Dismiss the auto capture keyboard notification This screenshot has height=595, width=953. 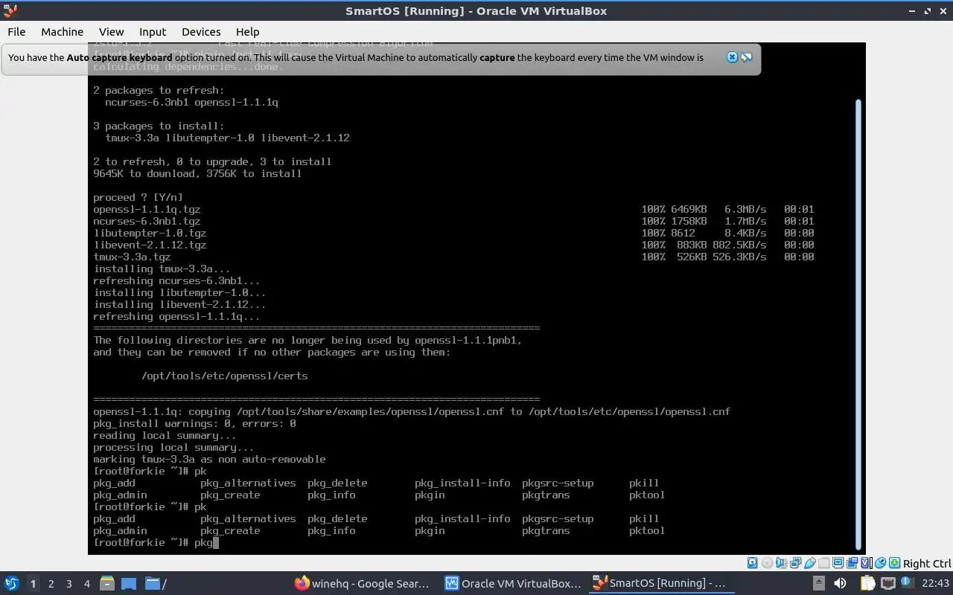732,57
